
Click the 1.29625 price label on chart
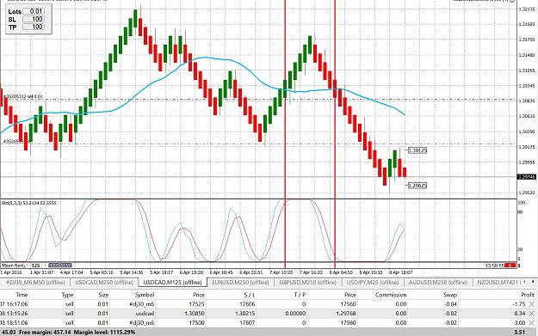(x=417, y=186)
